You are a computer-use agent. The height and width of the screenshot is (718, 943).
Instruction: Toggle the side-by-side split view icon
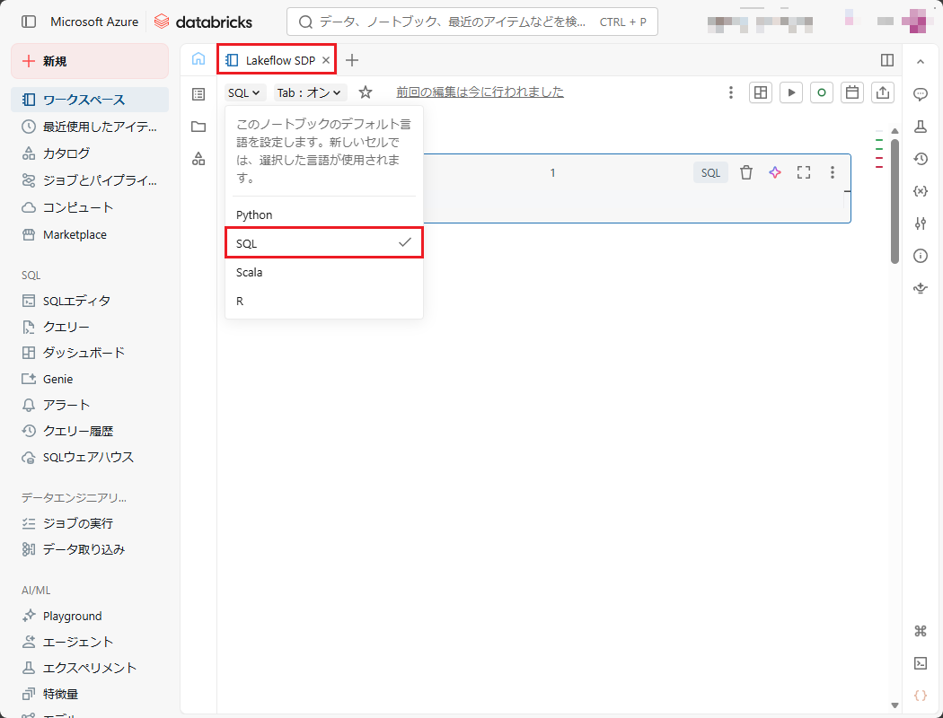click(887, 60)
